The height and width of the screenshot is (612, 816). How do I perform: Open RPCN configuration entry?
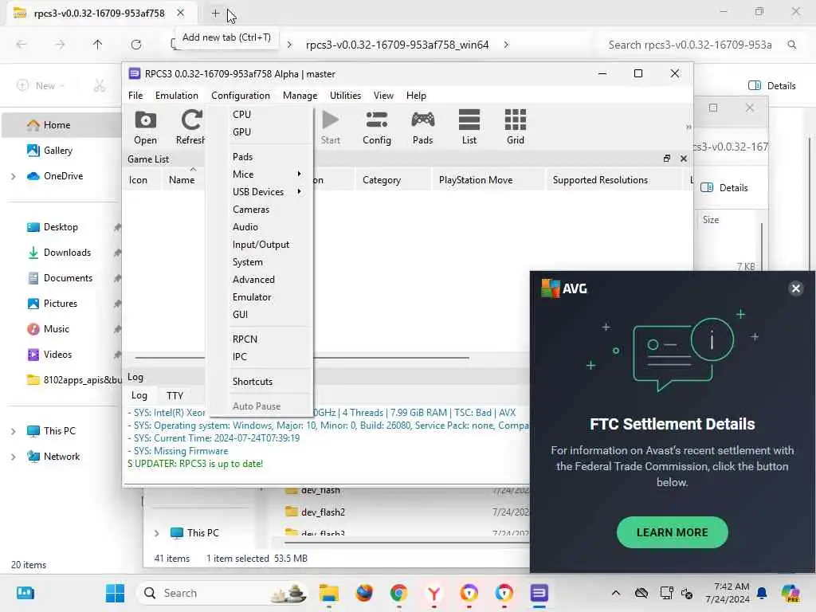(261, 339)
